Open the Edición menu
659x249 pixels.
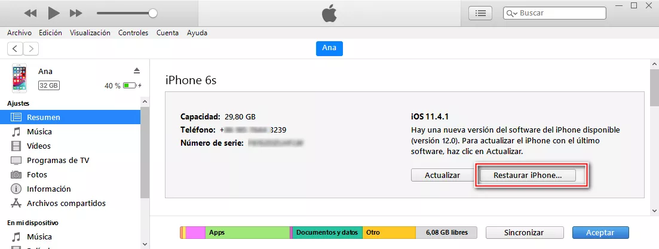tap(50, 33)
